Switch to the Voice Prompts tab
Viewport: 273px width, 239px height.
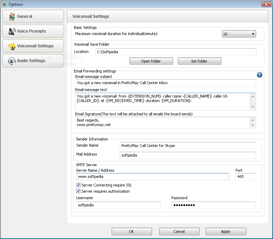(x=33, y=31)
